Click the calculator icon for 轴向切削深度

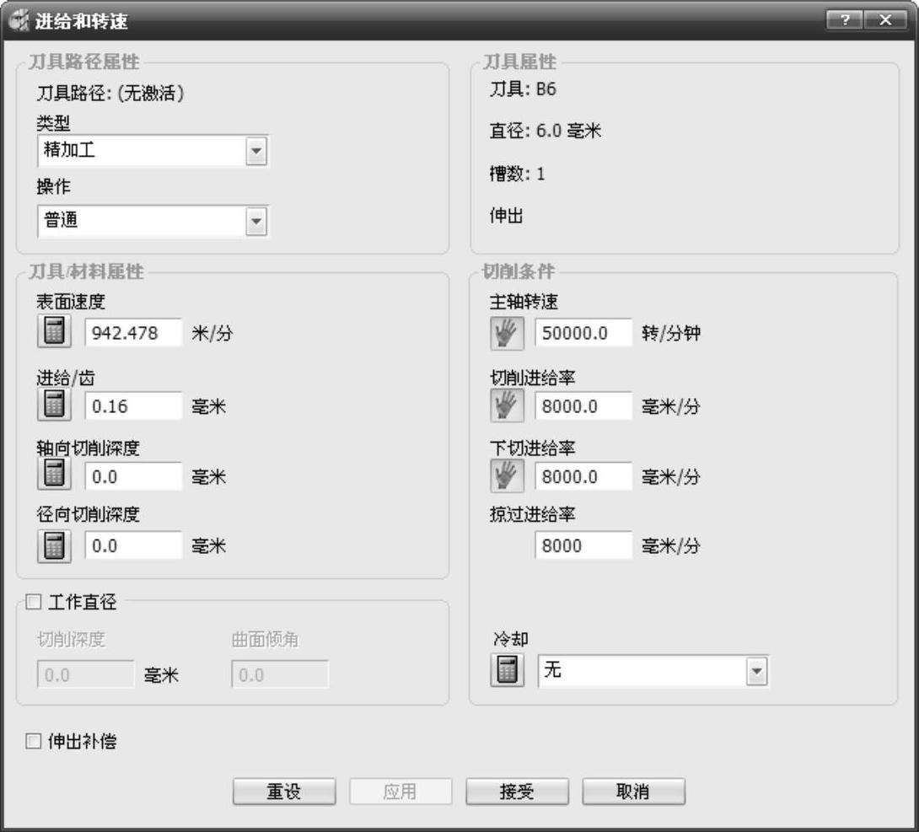coord(54,474)
